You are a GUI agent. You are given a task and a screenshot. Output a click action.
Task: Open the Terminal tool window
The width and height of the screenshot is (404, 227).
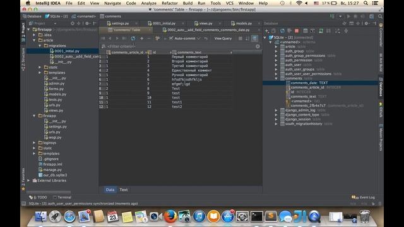point(62,197)
